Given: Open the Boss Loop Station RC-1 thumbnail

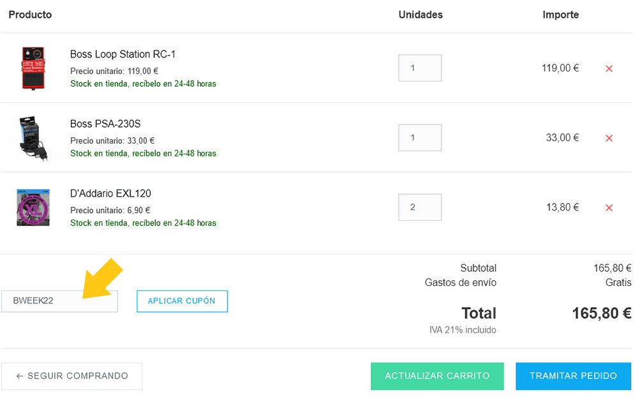Looking at the screenshot, I should (x=33, y=68).
